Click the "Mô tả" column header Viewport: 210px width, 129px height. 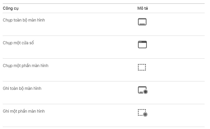coord(143,8)
